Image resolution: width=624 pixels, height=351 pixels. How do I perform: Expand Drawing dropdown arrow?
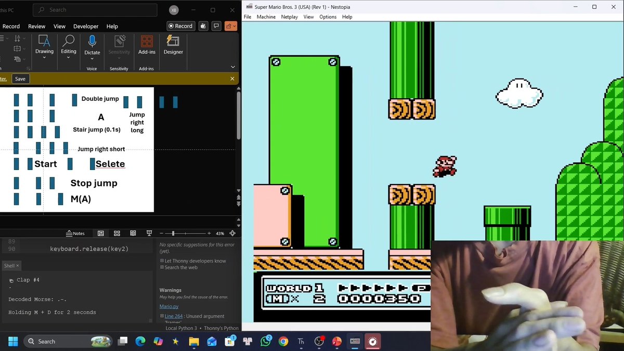pyautogui.click(x=44, y=58)
